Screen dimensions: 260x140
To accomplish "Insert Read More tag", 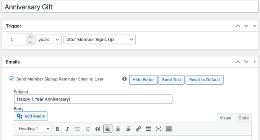I will 148,129.
